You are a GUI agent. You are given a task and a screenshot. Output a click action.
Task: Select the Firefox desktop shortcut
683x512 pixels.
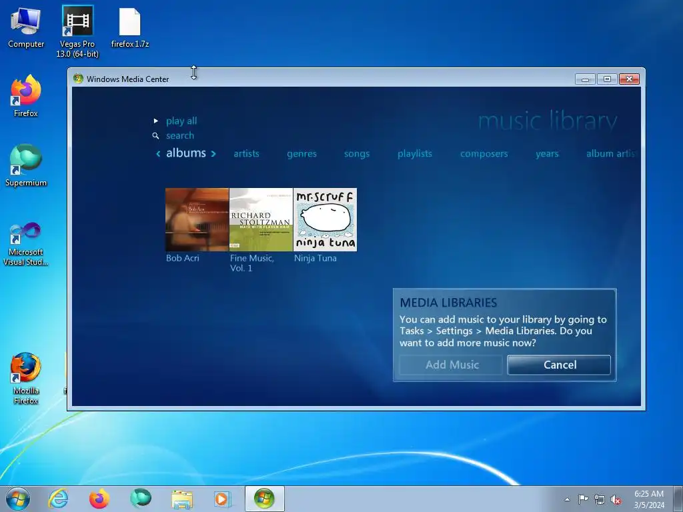[26, 96]
